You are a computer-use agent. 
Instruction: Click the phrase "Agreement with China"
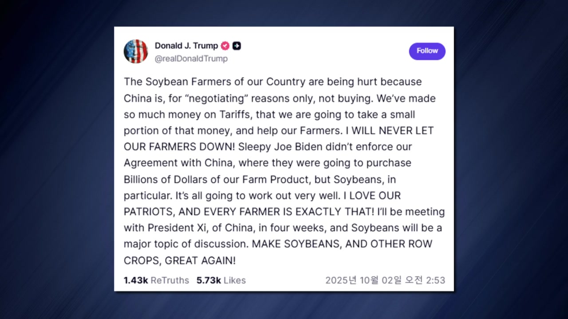[x=178, y=163]
